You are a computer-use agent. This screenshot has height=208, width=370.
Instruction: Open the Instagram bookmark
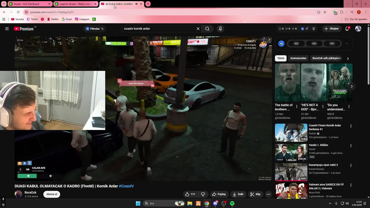pos(82,19)
